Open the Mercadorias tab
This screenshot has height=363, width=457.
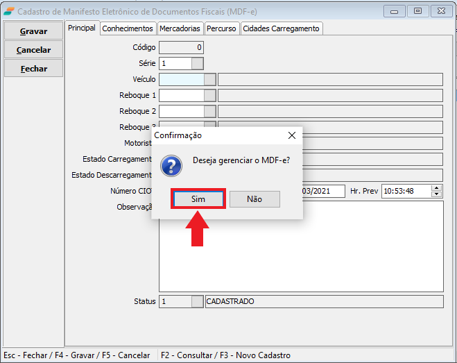coord(180,28)
